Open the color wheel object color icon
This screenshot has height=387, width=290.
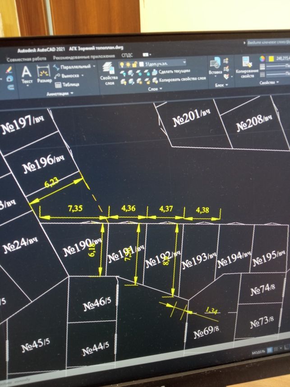tap(262, 59)
